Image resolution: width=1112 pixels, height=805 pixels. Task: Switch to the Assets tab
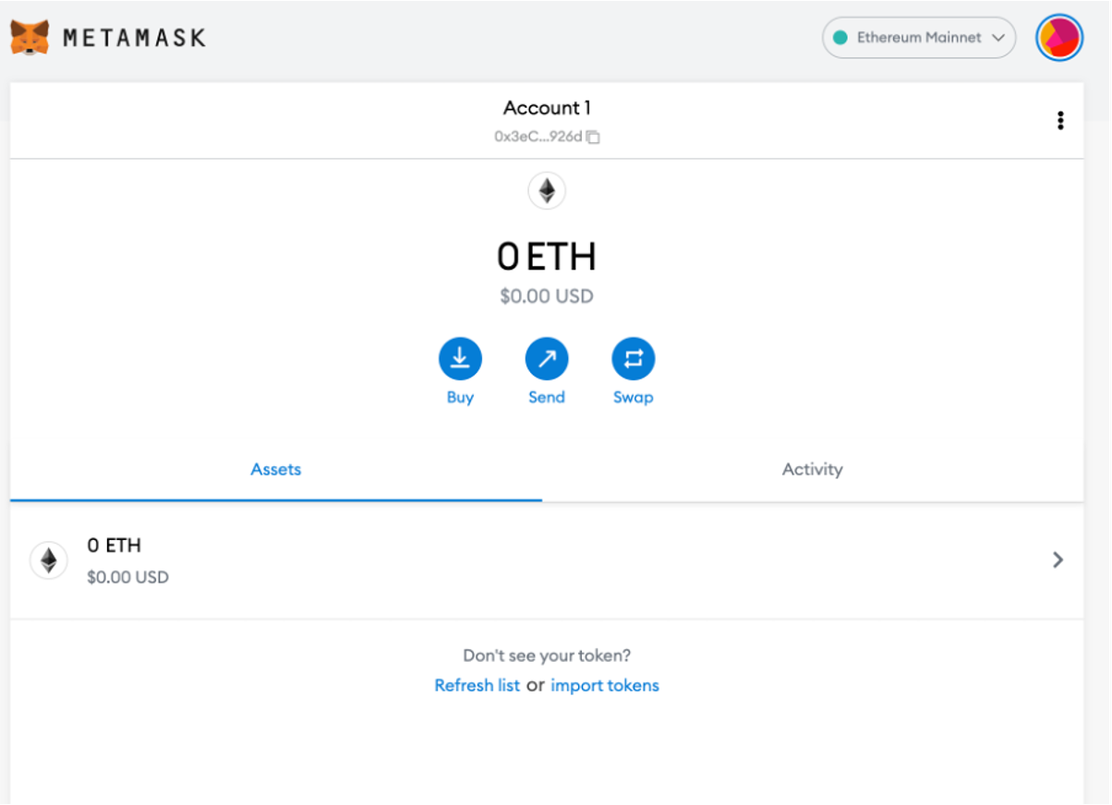coord(275,469)
